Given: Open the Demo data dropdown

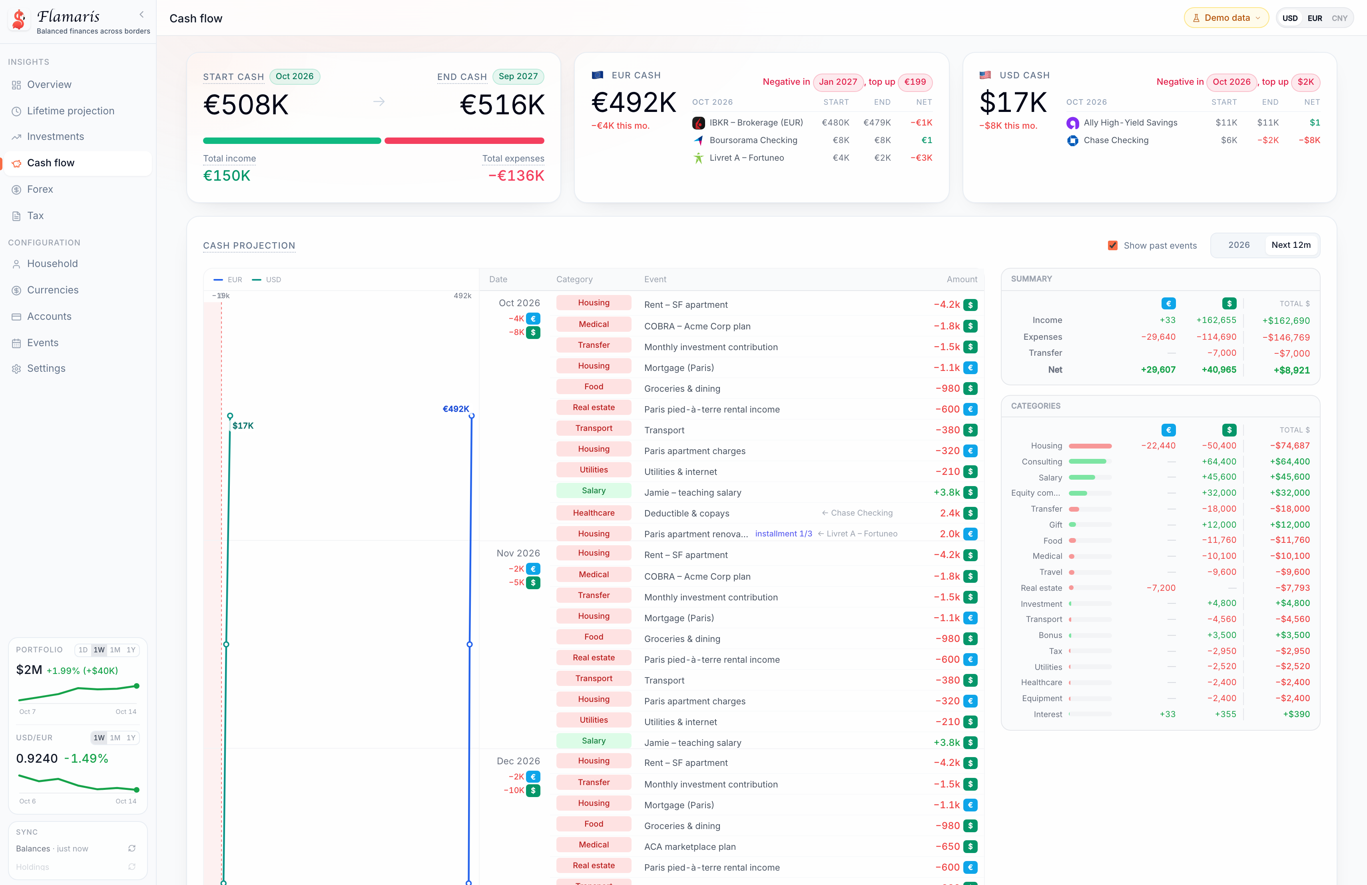Looking at the screenshot, I should pos(1226,18).
